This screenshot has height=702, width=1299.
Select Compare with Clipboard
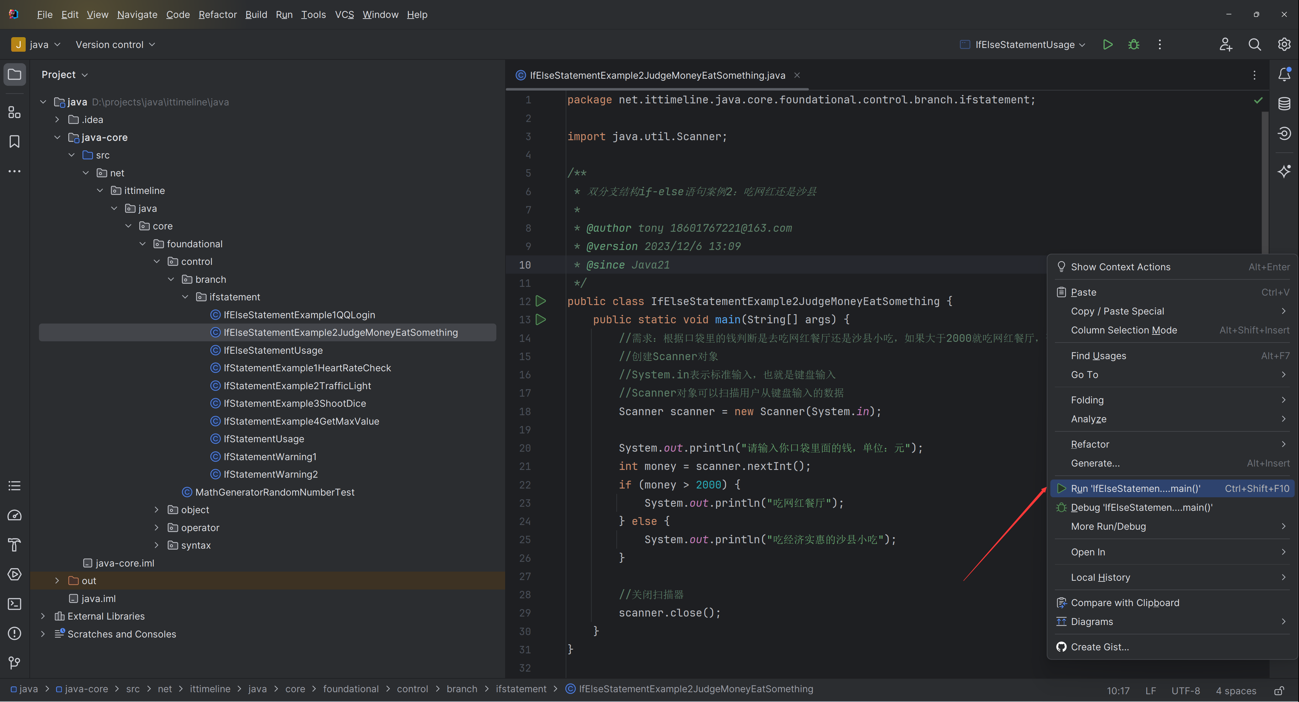[1173, 603]
